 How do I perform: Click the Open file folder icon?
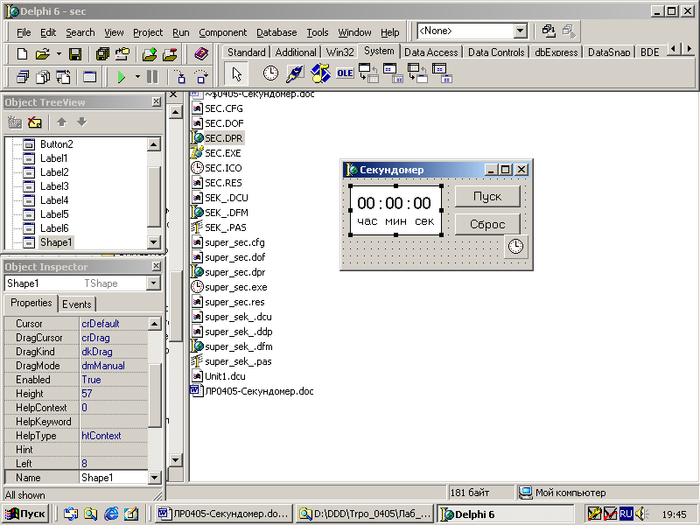(x=42, y=54)
